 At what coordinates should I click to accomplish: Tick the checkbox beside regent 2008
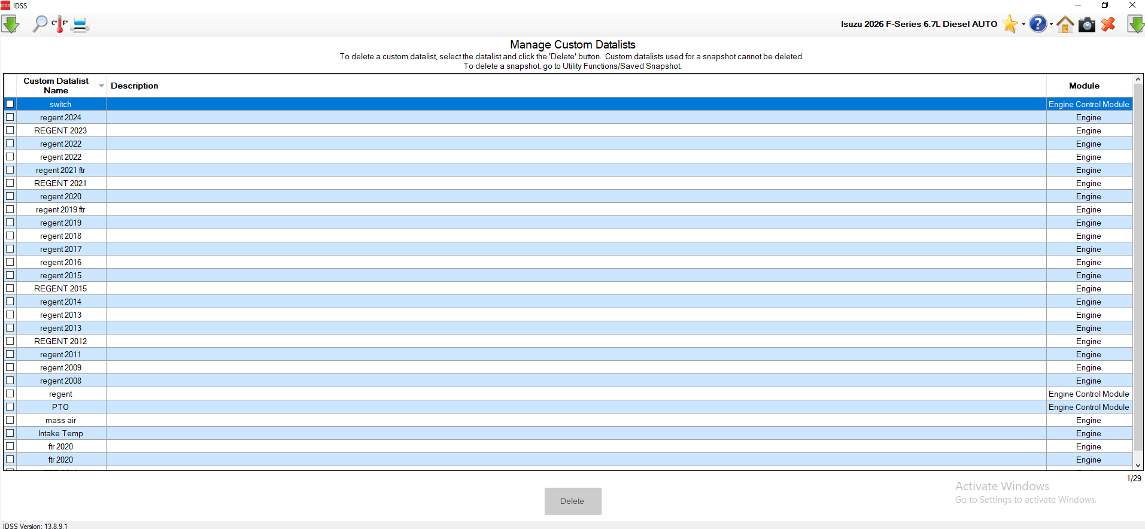pos(10,381)
